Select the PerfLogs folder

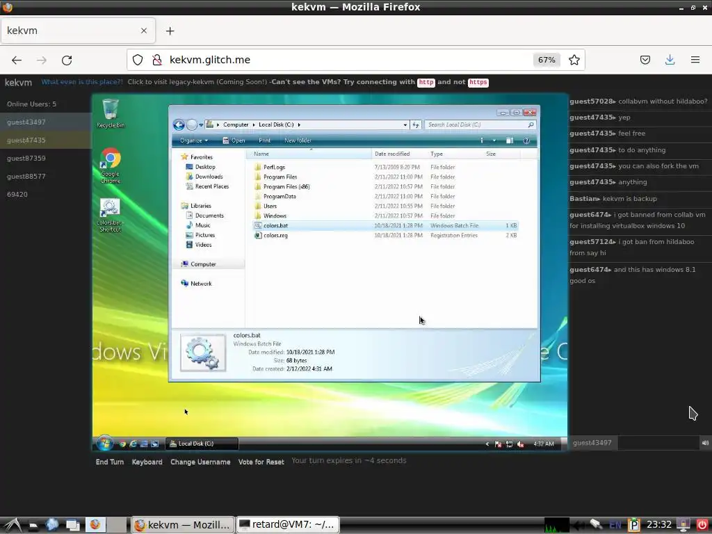[270, 167]
